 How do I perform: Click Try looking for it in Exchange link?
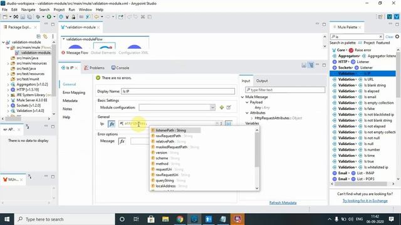[365, 201]
